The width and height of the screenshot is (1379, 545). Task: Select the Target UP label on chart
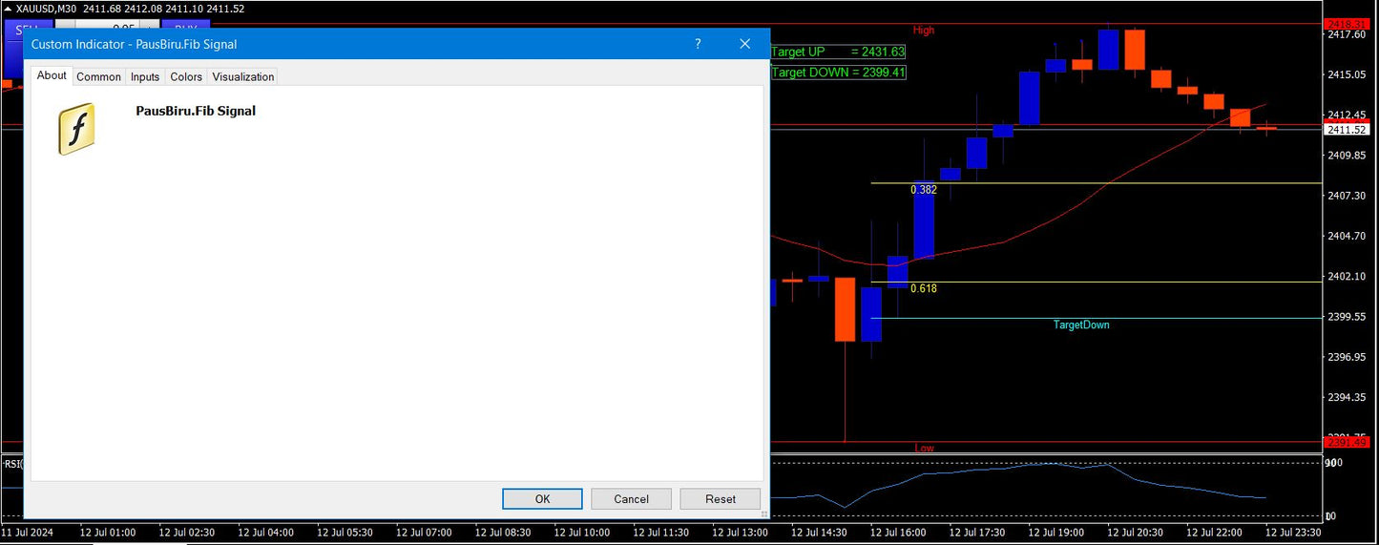(x=837, y=52)
